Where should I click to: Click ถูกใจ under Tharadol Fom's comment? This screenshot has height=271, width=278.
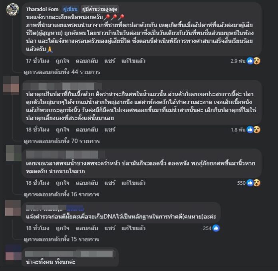pyautogui.click(x=62, y=61)
